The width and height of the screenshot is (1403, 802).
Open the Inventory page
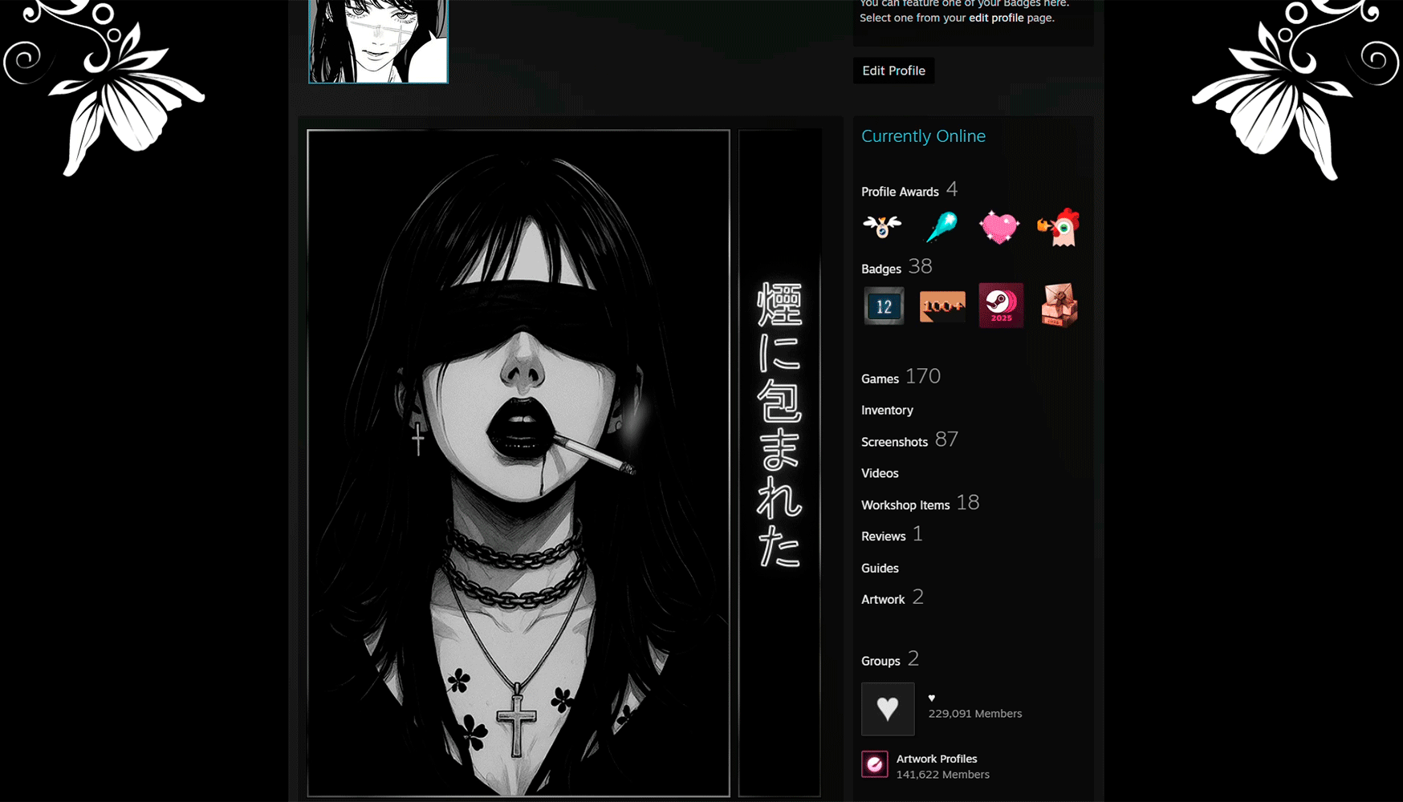pos(887,410)
